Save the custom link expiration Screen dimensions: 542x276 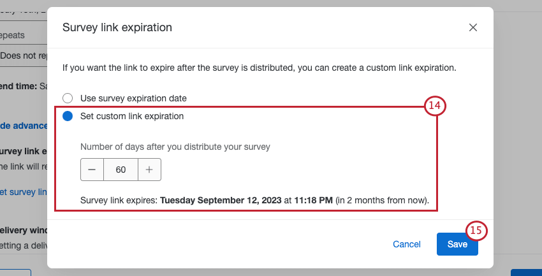457,244
